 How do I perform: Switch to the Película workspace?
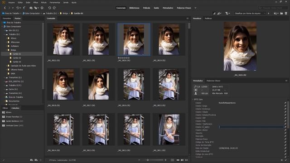coord(146,8)
